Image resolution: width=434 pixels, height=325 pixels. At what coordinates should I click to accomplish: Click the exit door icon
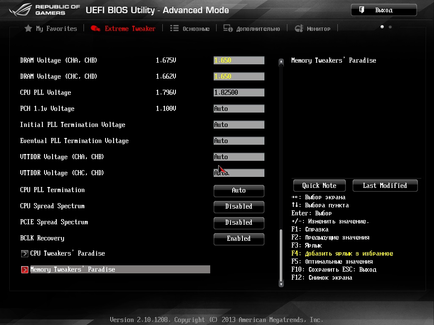click(362, 10)
